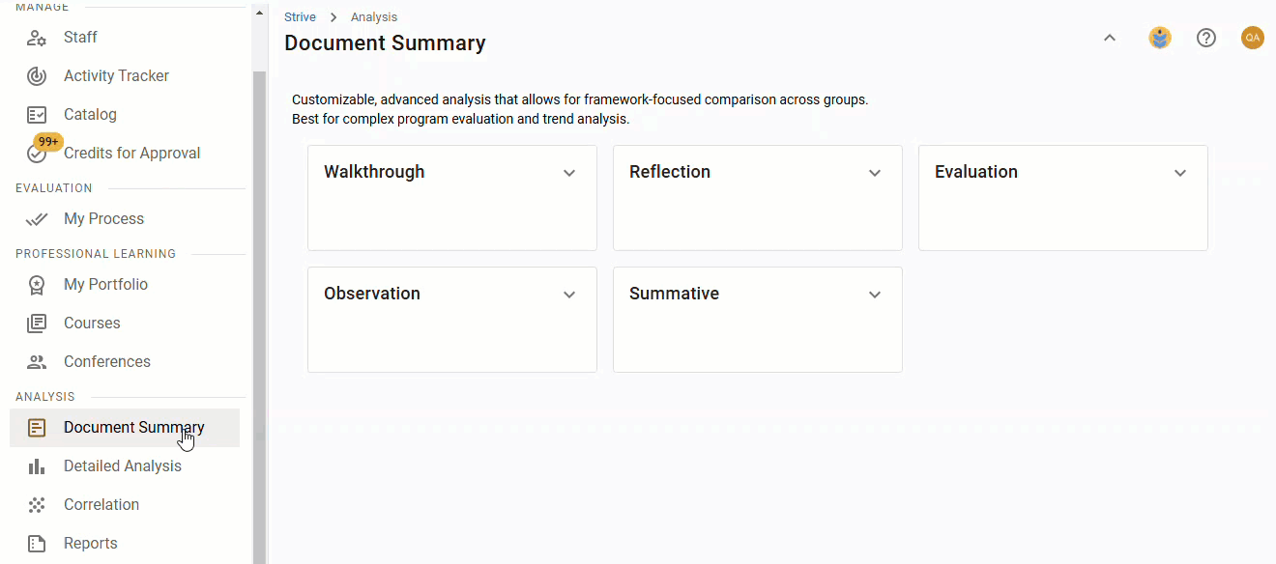Screen dimensions: 1276x564
Task: Click the Activity Tracker target icon
Action: tap(37, 76)
